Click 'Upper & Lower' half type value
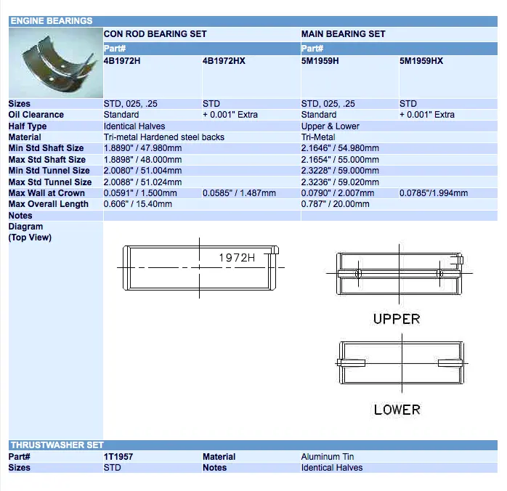This screenshot has width=507, height=491. point(330,126)
